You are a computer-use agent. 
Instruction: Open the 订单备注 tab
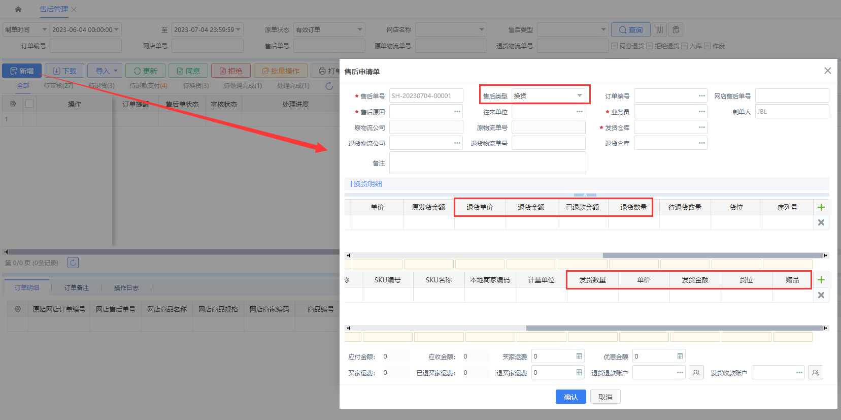pos(77,288)
